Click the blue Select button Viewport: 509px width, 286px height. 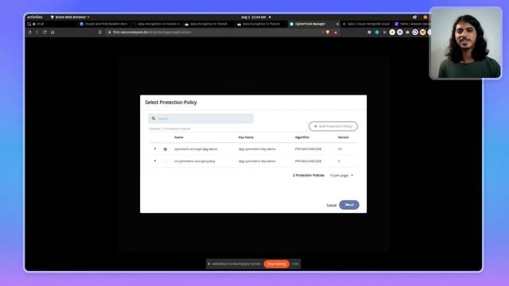point(349,205)
